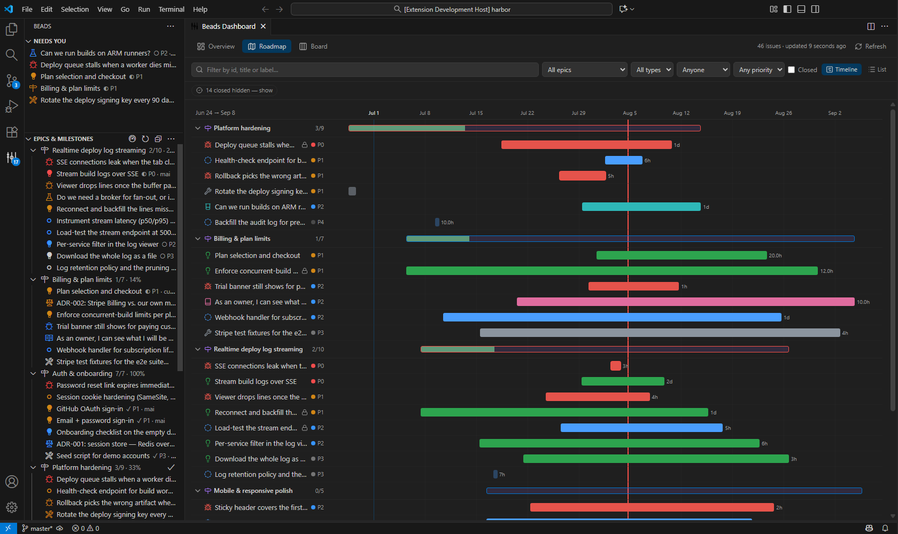Focus the Filter by id, title or label field
Viewport: 898px width, 534px height.
pos(365,70)
